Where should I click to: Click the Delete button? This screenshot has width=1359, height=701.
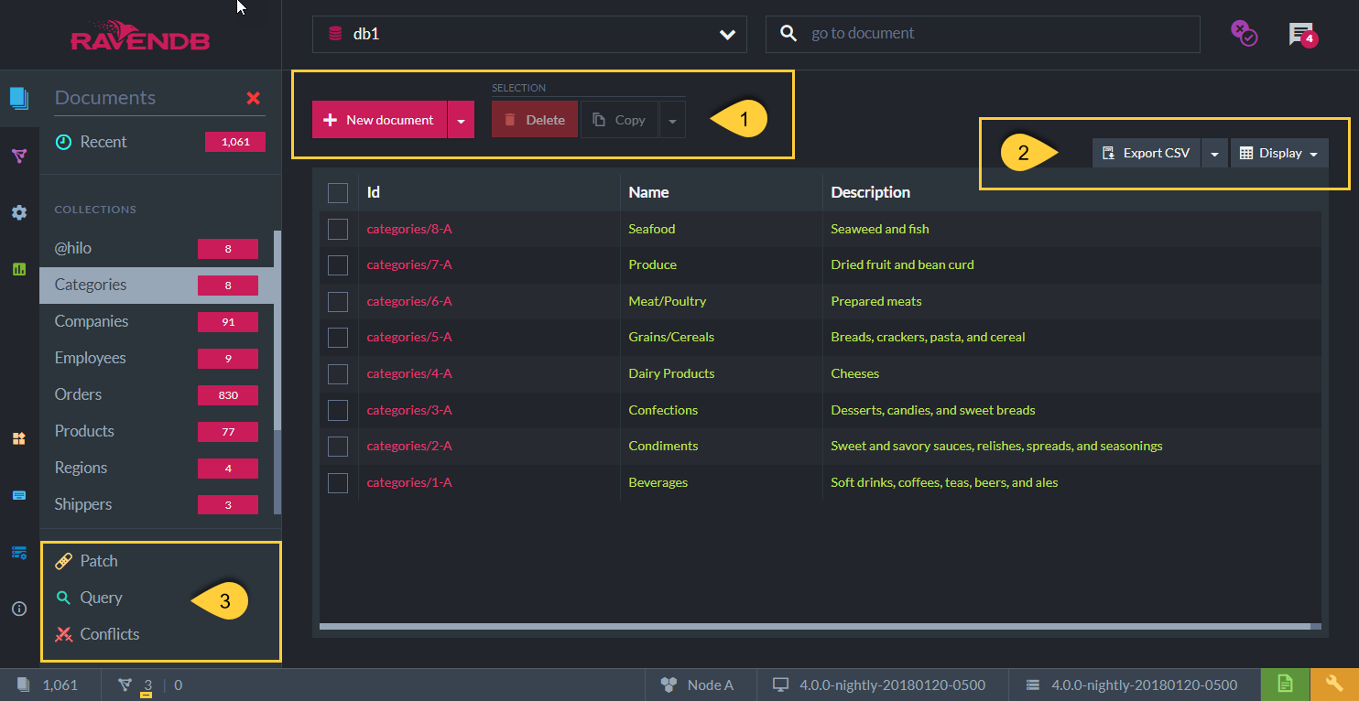click(x=535, y=120)
